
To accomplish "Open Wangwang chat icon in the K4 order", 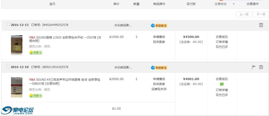I will pos(159,68).
